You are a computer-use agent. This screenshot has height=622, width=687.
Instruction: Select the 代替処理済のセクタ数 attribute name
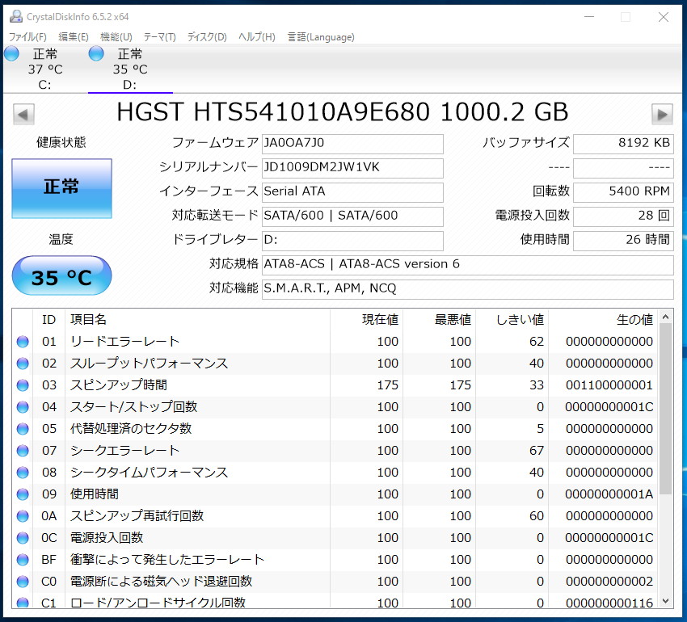coord(131,429)
